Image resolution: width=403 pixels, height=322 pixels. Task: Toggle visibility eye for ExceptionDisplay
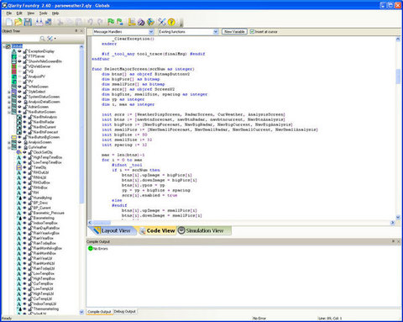pos(19,51)
